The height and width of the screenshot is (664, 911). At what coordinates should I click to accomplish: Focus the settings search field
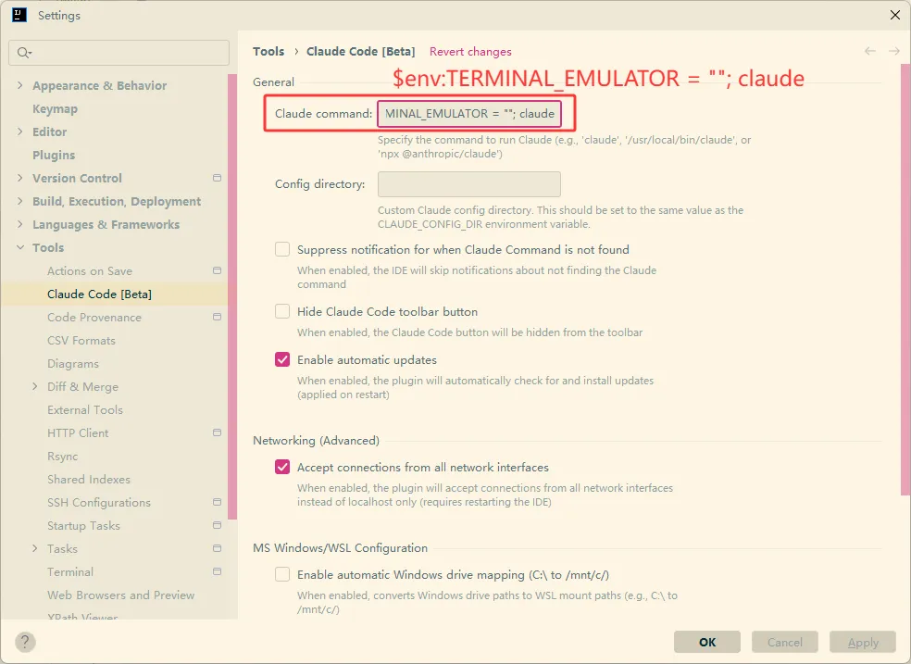point(119,53)
